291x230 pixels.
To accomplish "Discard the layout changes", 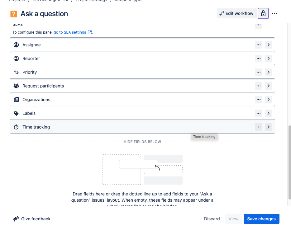I will pyautogui.click(x=212, y=219).
